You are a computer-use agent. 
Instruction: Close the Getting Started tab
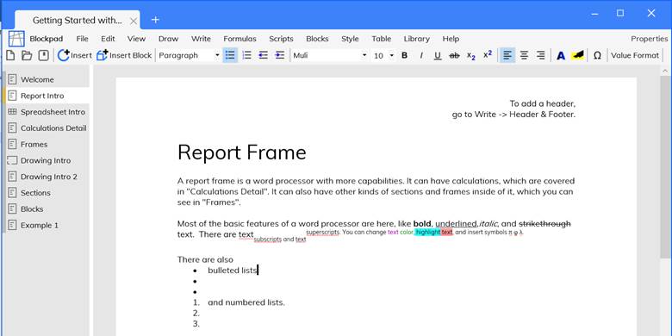click(134, 21)
